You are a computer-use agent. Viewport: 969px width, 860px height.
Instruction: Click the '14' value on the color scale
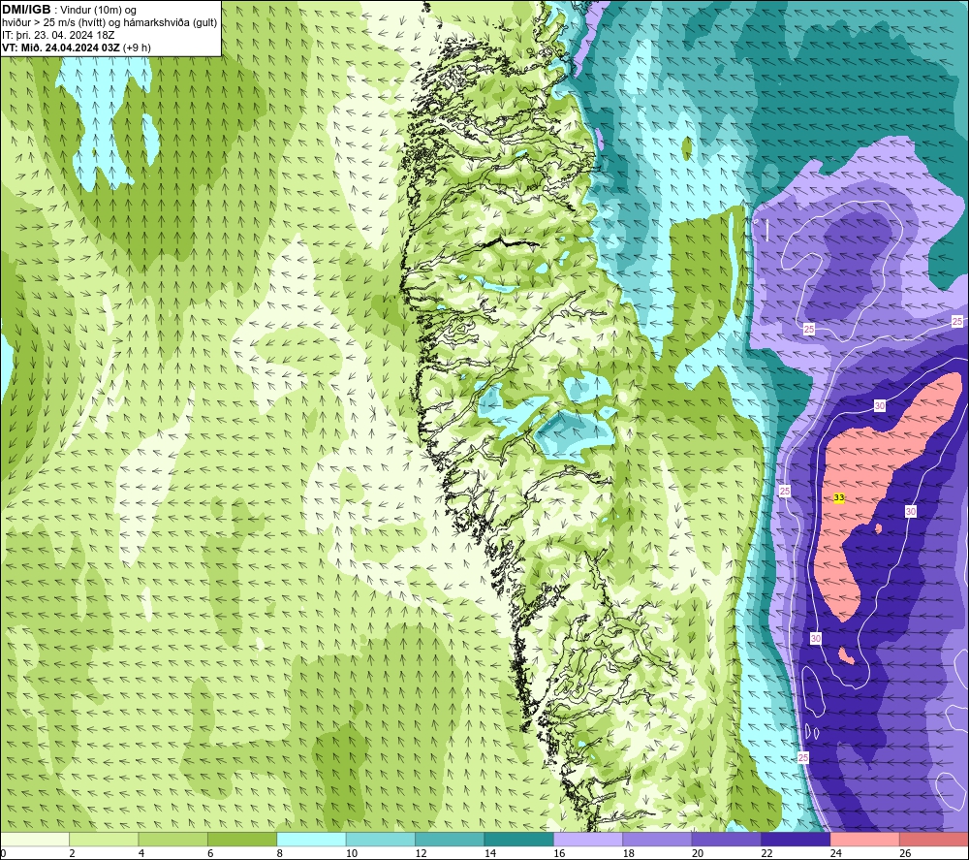coord(490,853)
